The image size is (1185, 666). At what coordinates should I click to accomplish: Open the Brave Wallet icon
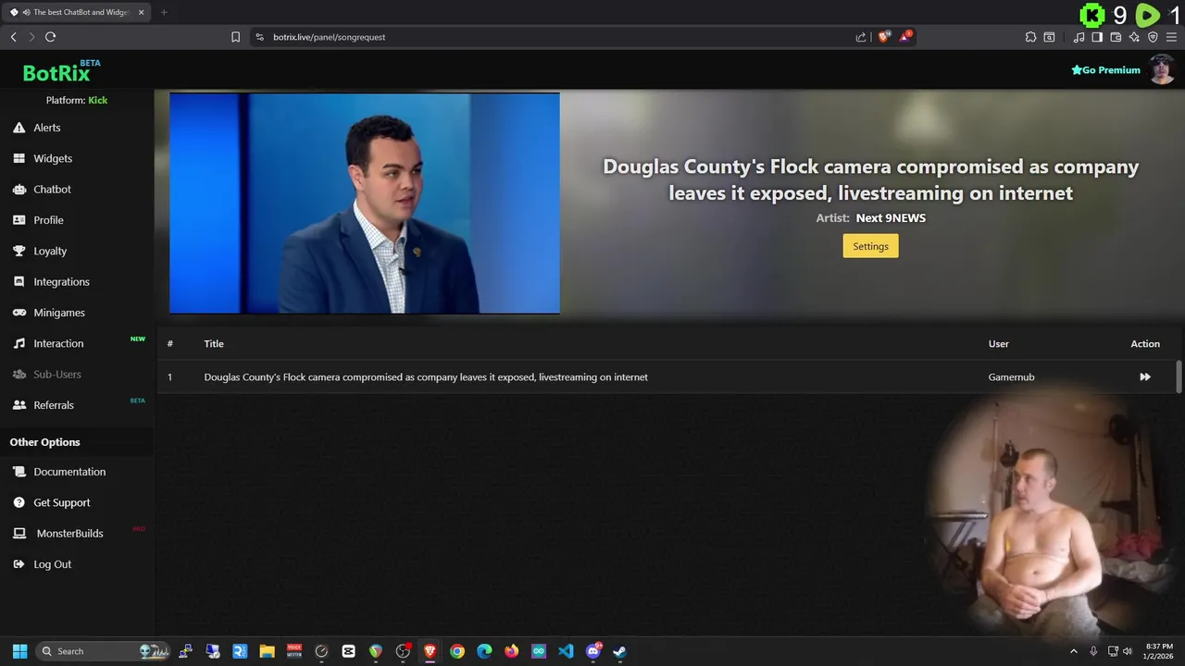tap(1116, 37)
